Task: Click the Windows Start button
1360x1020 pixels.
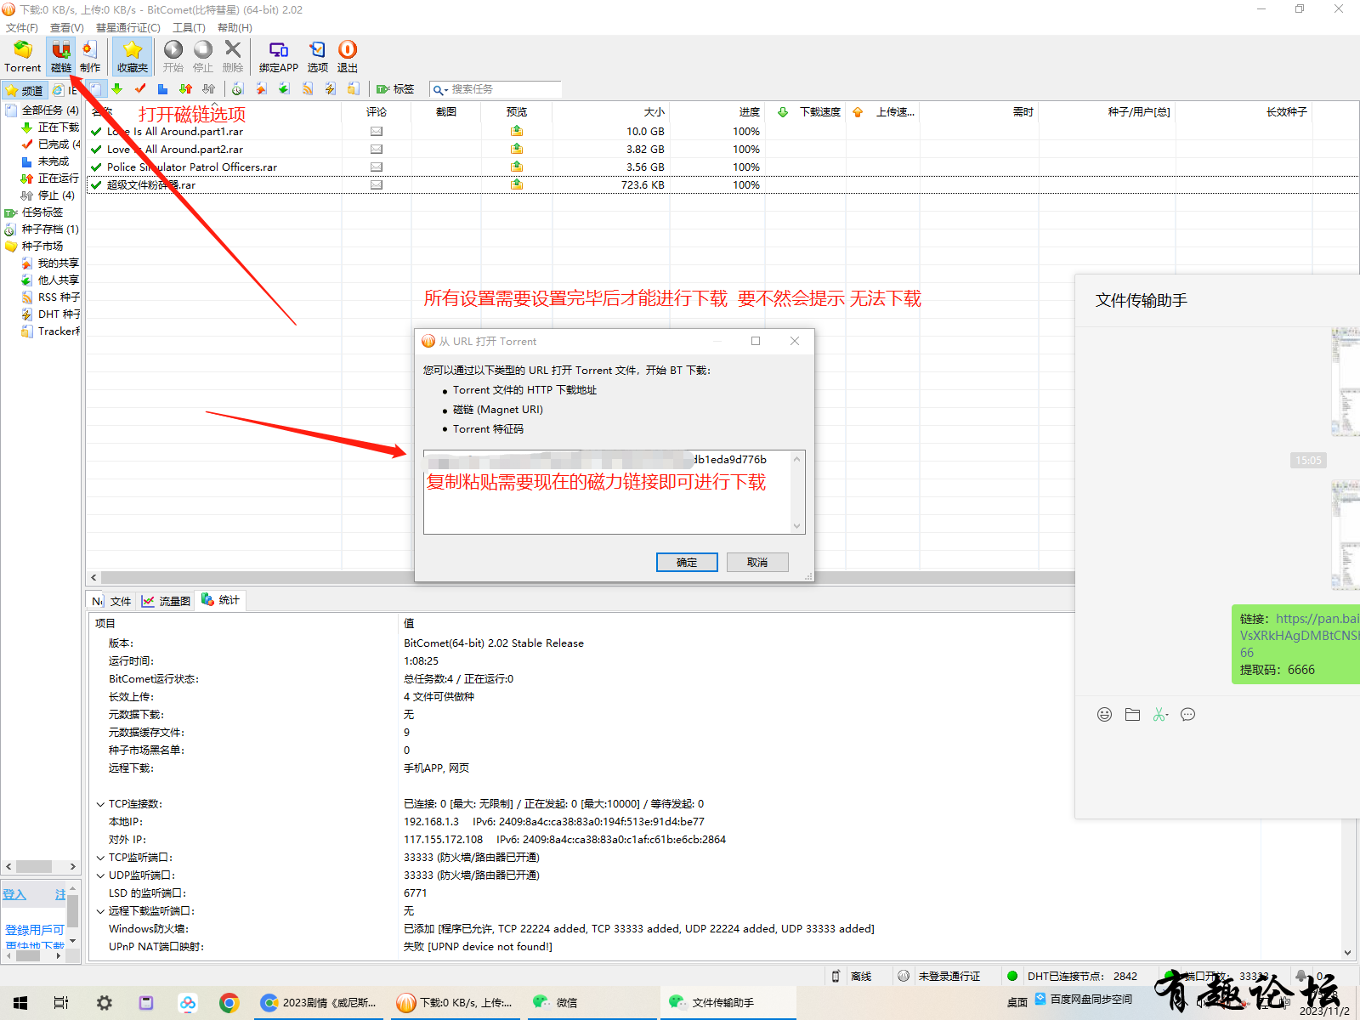Action: pos(20,1003)
